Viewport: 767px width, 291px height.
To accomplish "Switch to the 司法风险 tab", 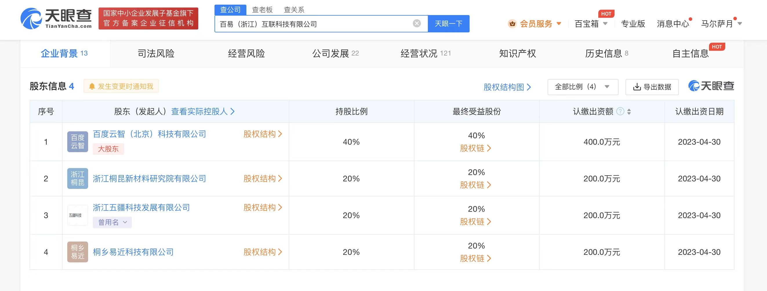I will [x=156, y=54].
